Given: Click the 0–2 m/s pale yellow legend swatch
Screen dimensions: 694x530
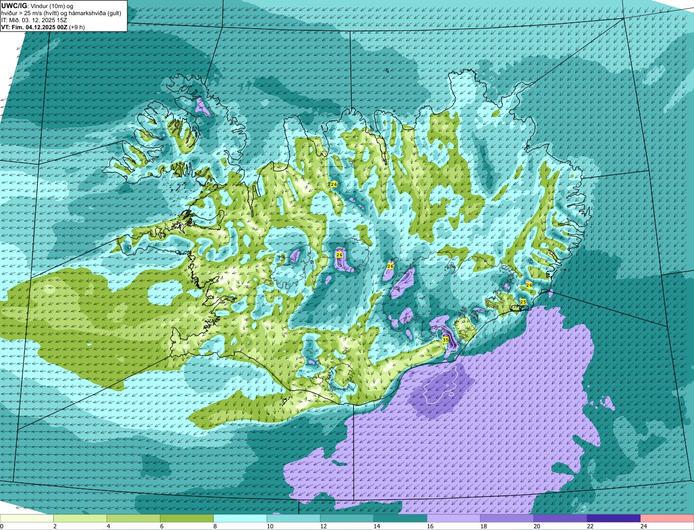Looking at the screenshot, I should tap(27, 519).
